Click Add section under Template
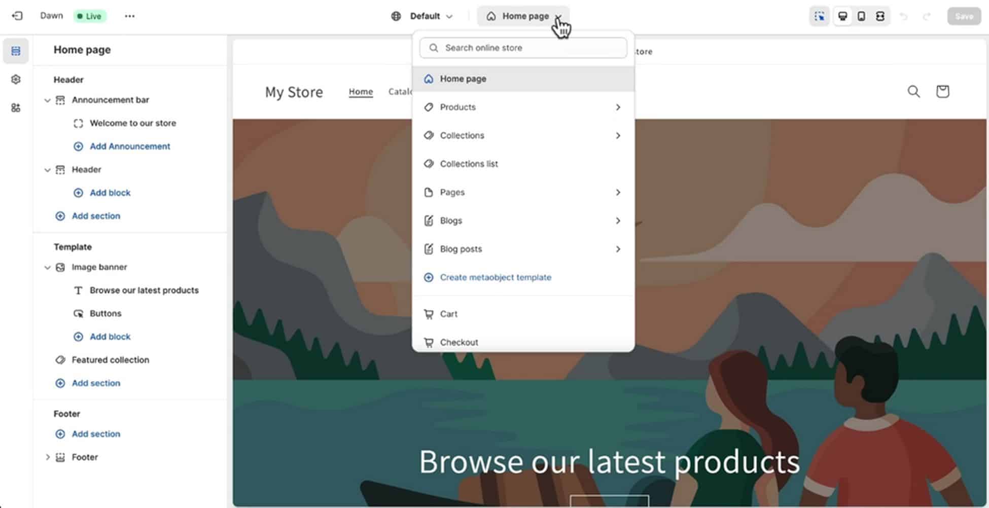The image size is (989, 508). 96,383
